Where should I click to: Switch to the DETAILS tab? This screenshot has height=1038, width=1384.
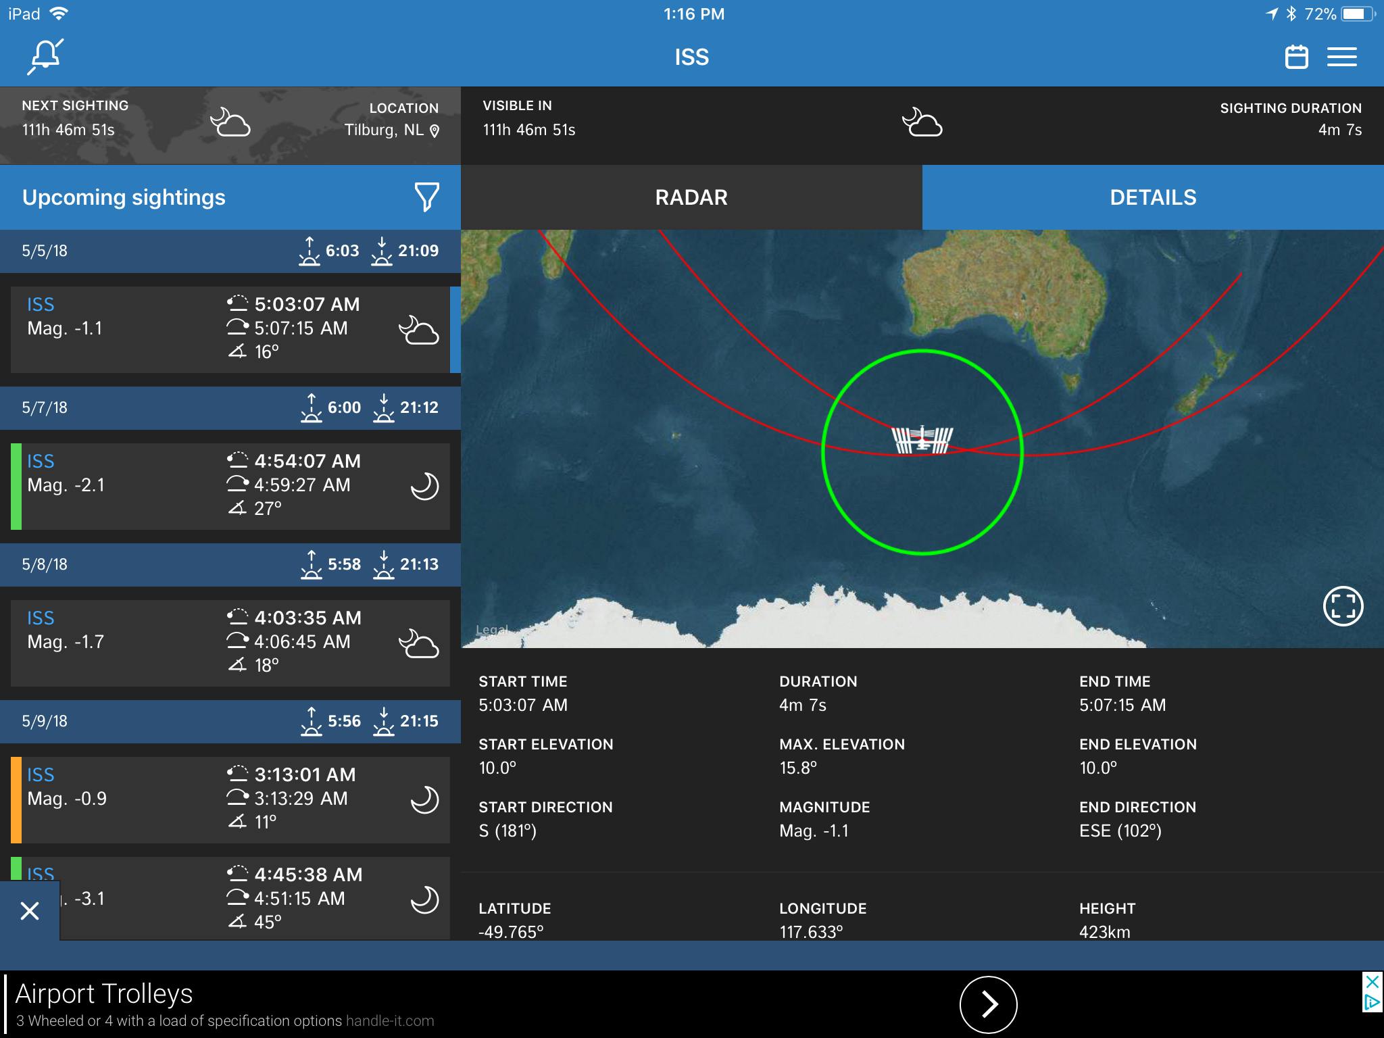1153,197
